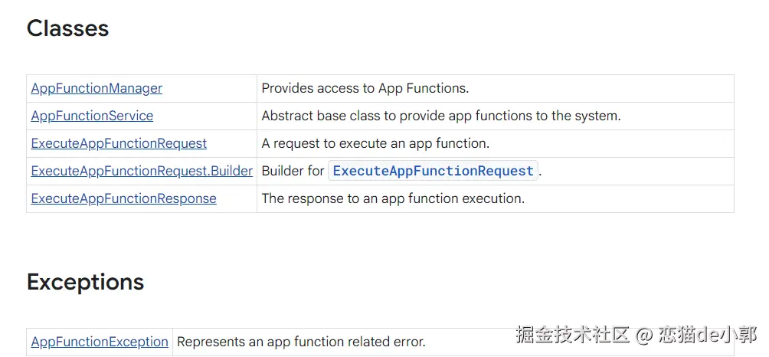Viewport: 769px width, 357px height.
Task: Open the ExecuteAppFunctionRequest.Builder link
Action: pos(142,171)
